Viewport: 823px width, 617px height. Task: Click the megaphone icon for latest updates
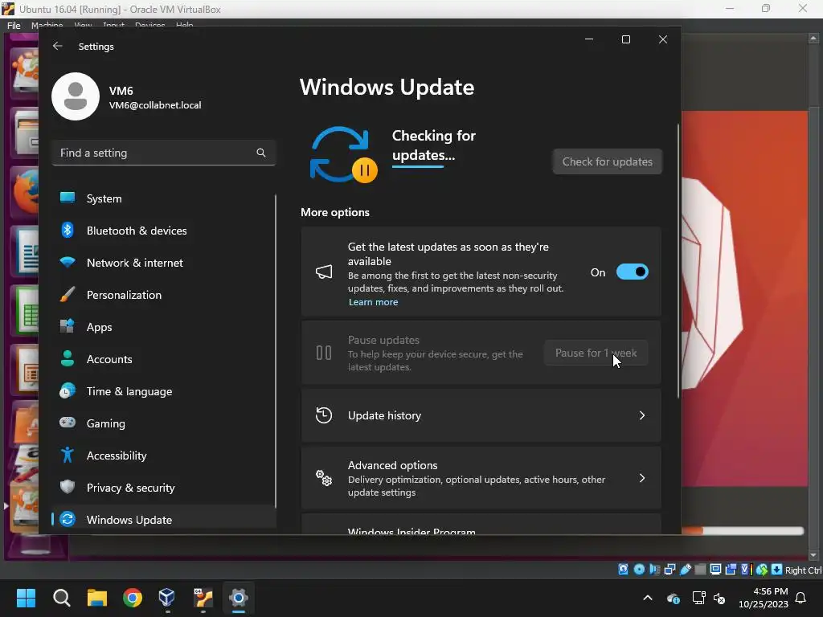point(324,272)
